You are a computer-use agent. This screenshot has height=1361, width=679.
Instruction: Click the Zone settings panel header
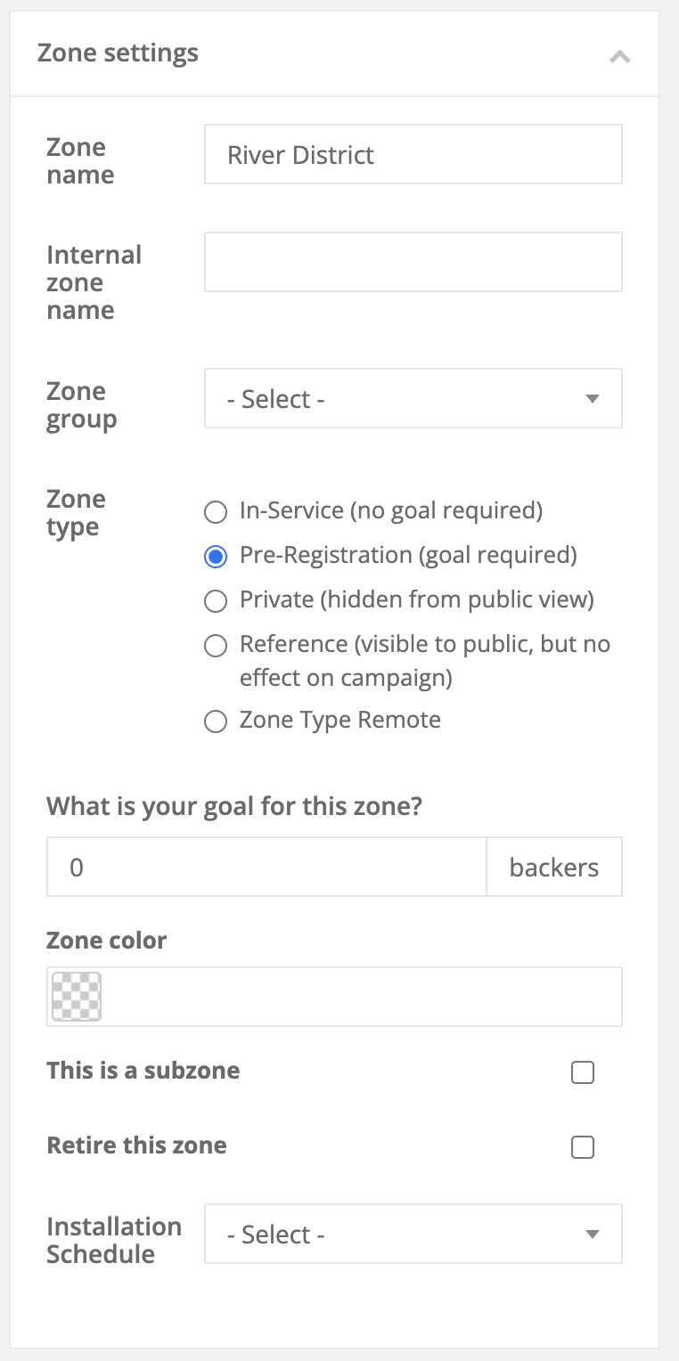[x=118, y=53]
